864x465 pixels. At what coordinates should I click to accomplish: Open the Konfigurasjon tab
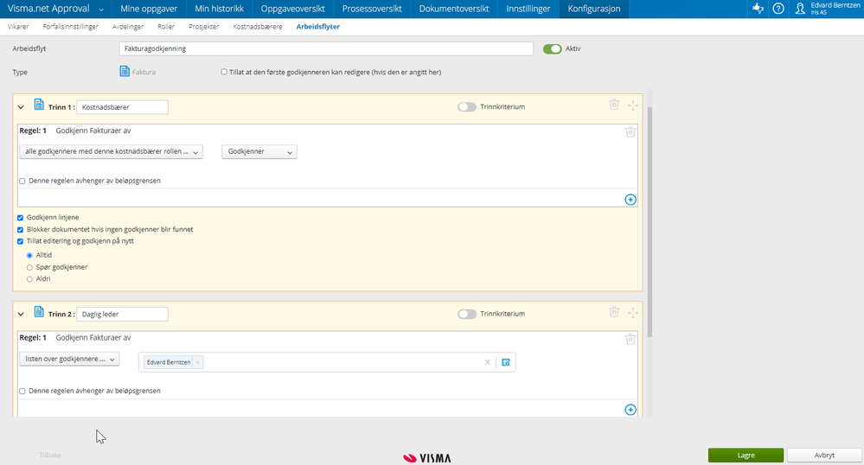coord(594,9)
